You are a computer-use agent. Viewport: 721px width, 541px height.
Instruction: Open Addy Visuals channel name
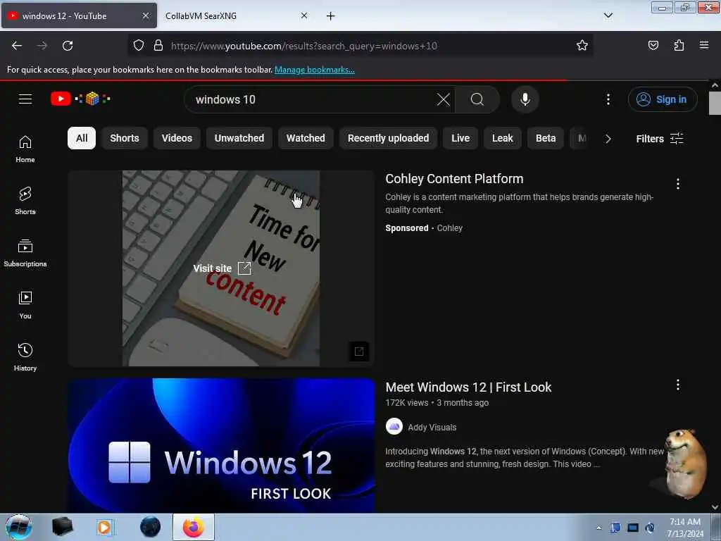432,428
